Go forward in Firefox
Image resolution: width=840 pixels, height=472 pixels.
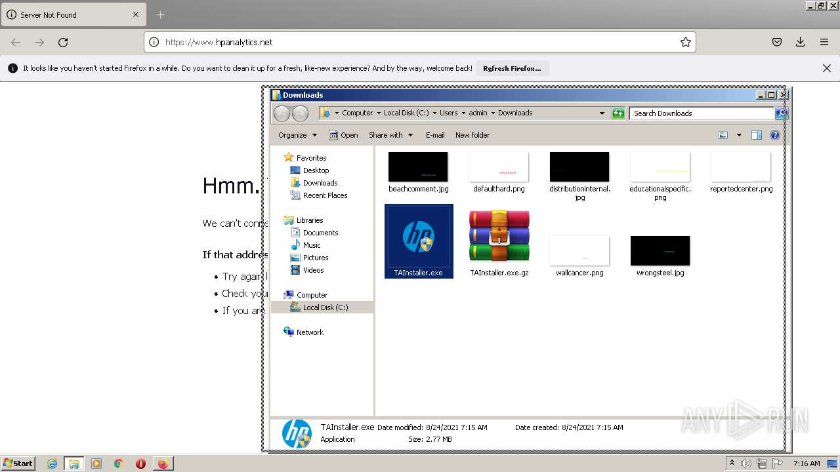[x=39, y=42]
